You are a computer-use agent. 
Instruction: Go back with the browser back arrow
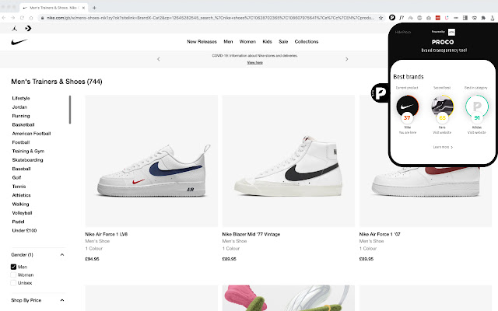(x=4, y=18)
